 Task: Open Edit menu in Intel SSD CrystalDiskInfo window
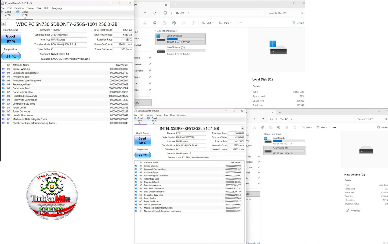coord(142,115)
